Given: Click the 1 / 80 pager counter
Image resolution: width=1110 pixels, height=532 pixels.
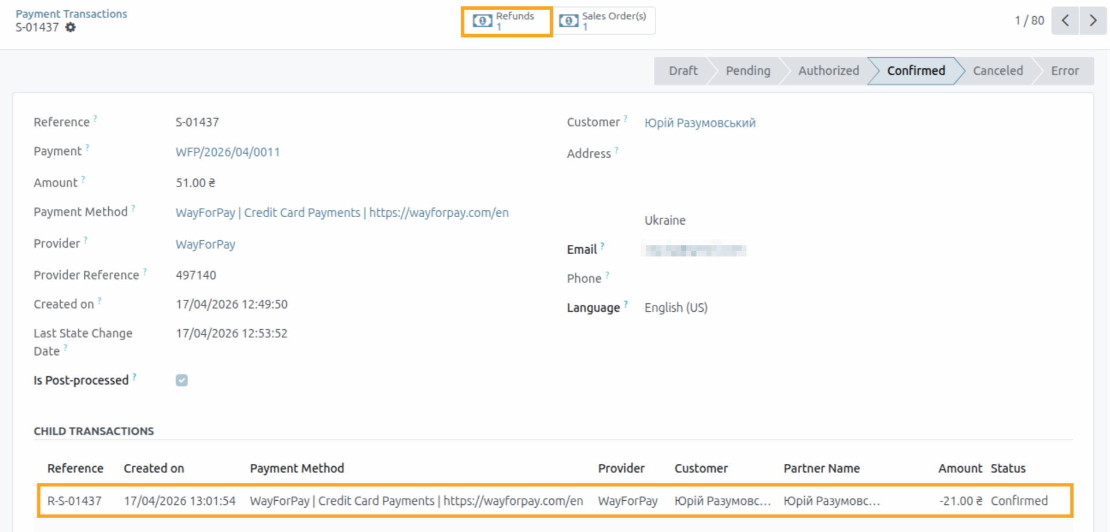Looking at the screenshot, I should pyautogui.click(x=1029, y=21).
